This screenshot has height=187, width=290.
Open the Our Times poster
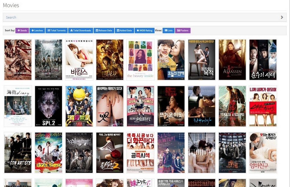pyautogui.click(x=141, y=106)
